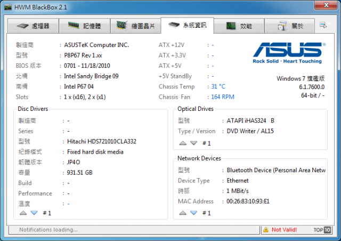The image size is (341, 241).
Task: Click the Intel Sandy Bridge 09 value
Action: pyautogui.click(x=91, y=76)
